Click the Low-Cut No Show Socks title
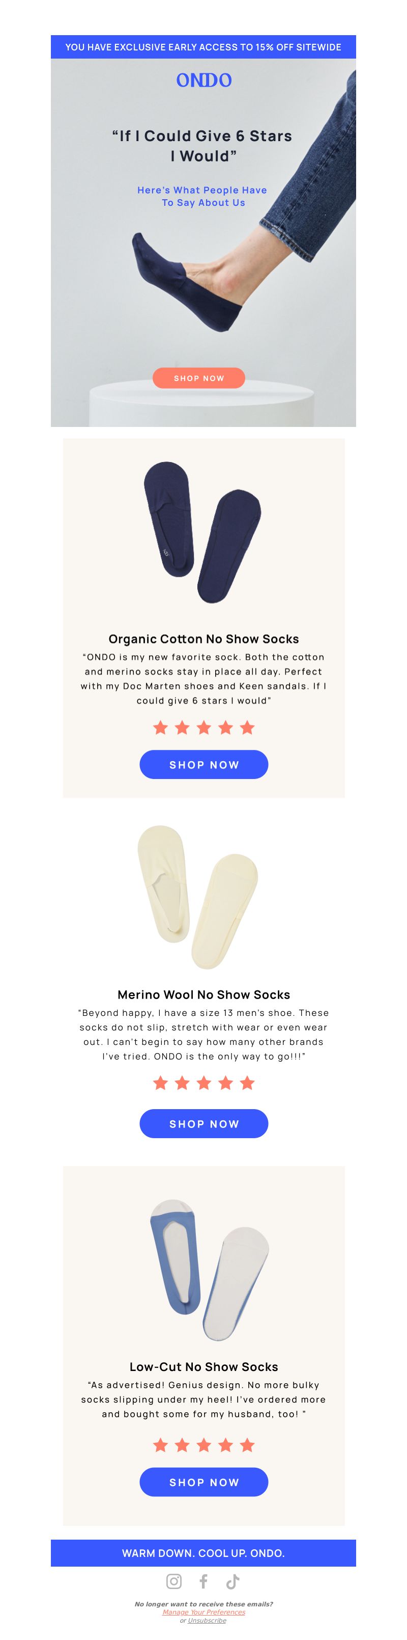The height and width of the screenshot is (1640, 407). click(x=203, y=1366)
